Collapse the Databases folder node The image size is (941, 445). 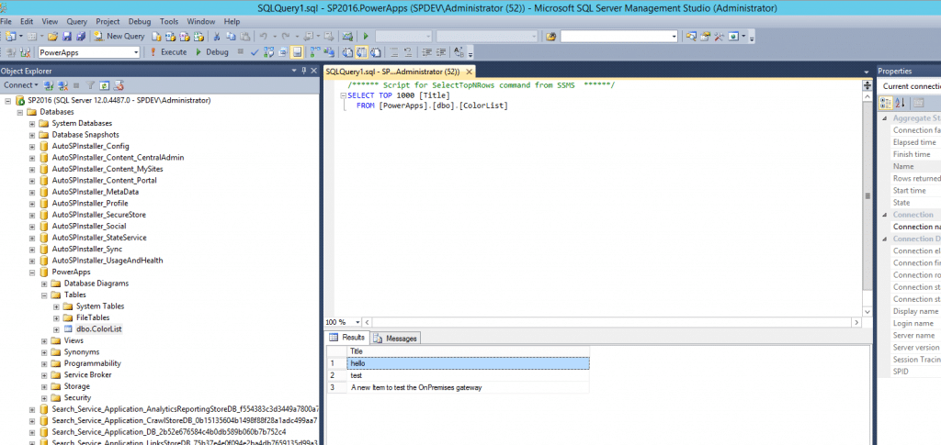tap(20, 111)
